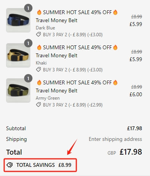Click the Dark Blue variant label
150x176 pixels.
(x=45, y=28)
